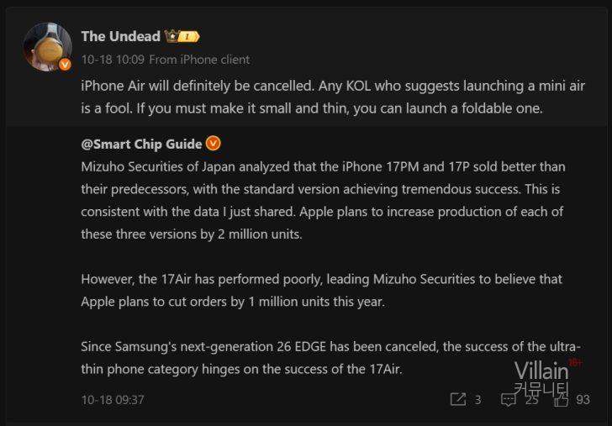Click the 10-18 10:09 post timestamp
This screenshot has height=426, width=612.
pos(113,60)
